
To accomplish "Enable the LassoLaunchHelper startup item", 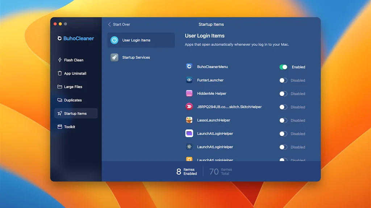I will pyautogui.click(x=283, y=120).
